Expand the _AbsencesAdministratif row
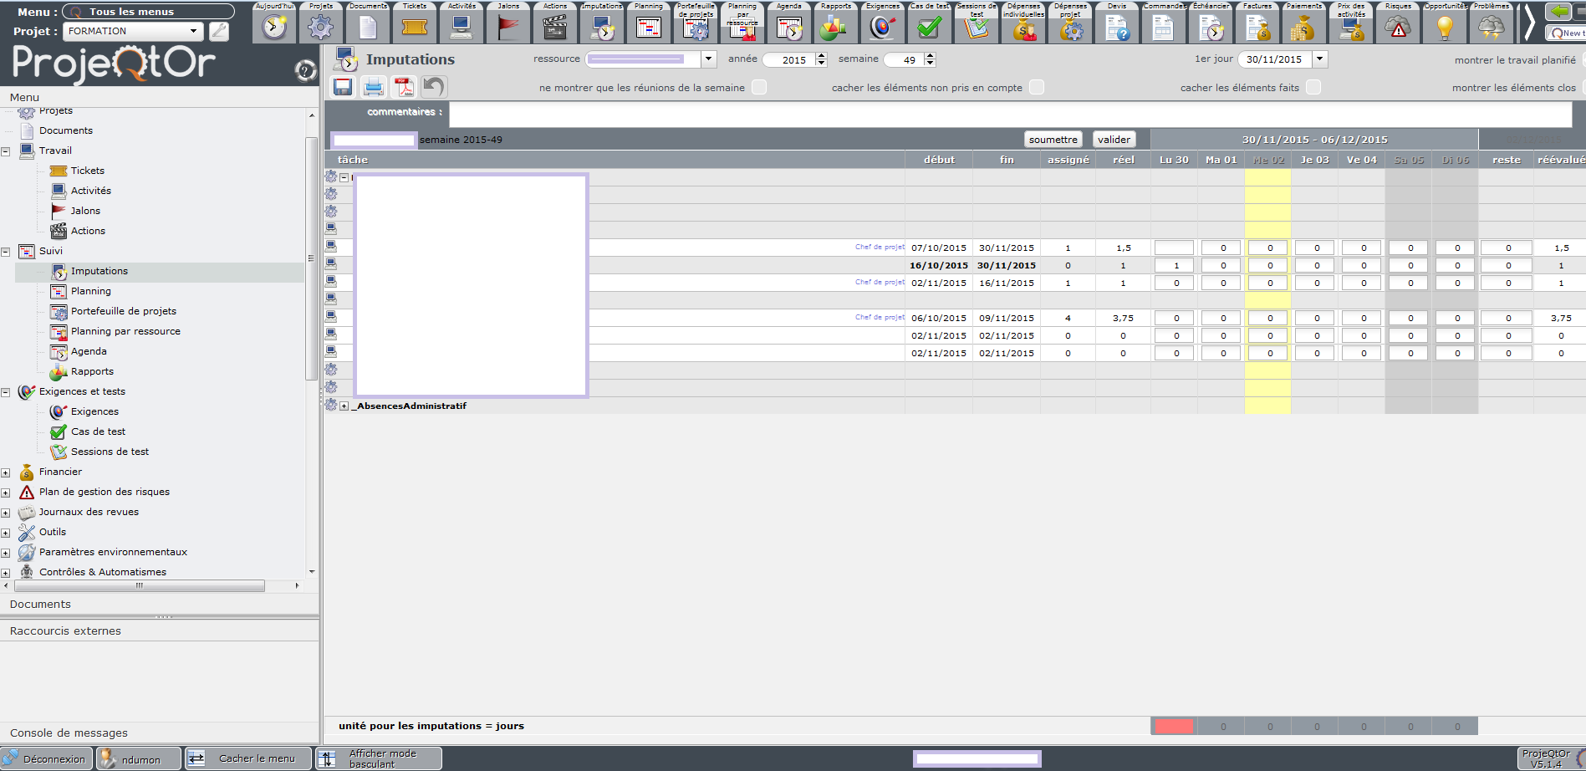 (344, 406)
